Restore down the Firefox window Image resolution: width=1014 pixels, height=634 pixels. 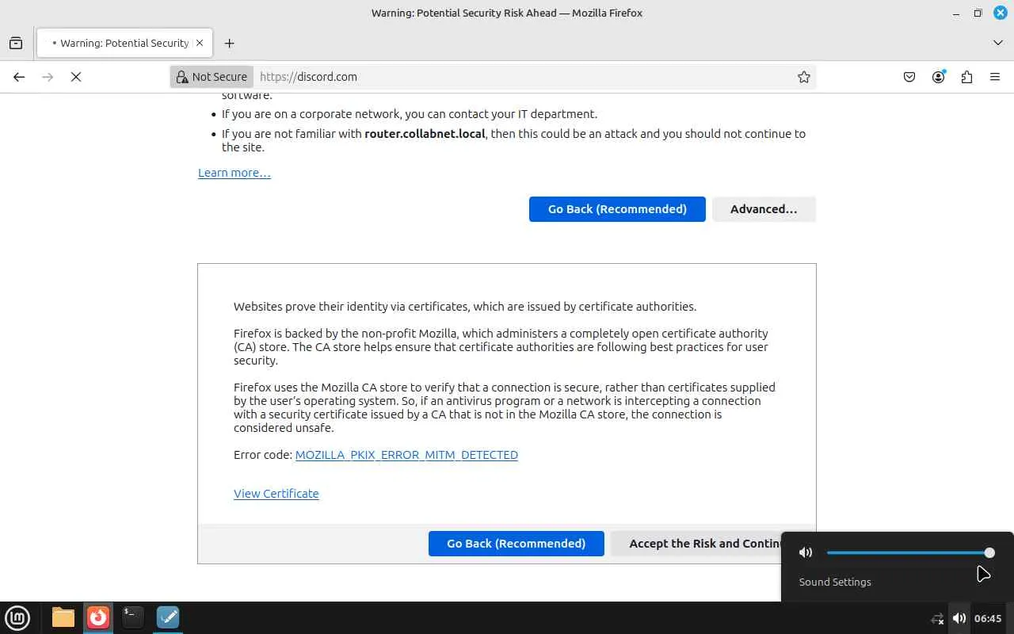pyautogui.click(x=978, y=13)
